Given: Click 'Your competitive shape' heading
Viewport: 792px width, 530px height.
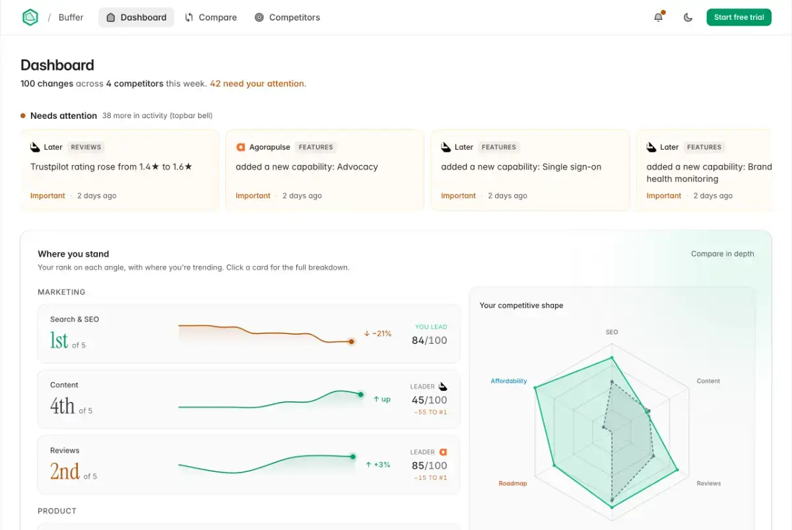Looking at the screenshot, I should [x=521, y=306].
